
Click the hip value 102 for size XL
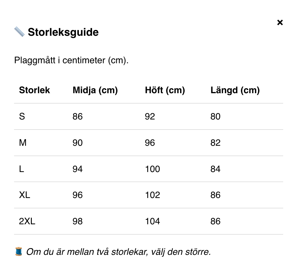click(x=152, y=195)
